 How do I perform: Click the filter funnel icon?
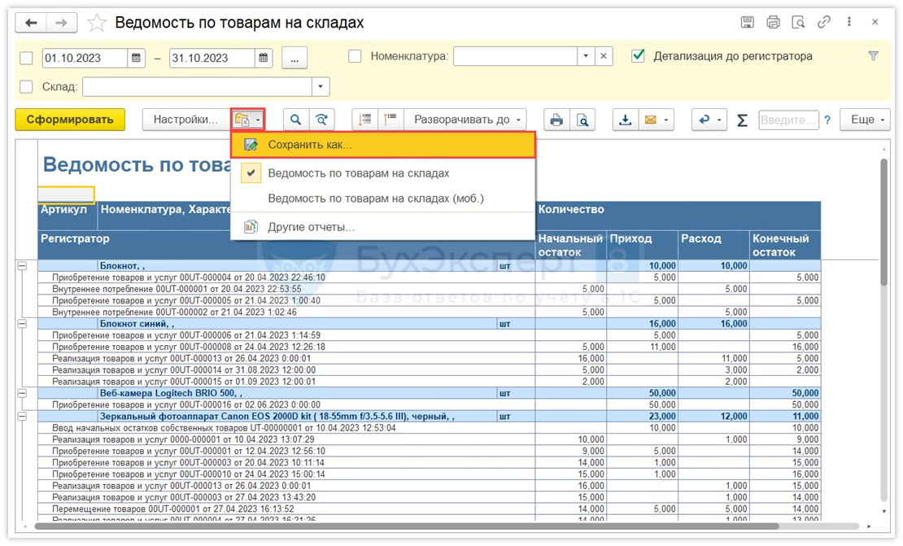(x=874, y=56)
